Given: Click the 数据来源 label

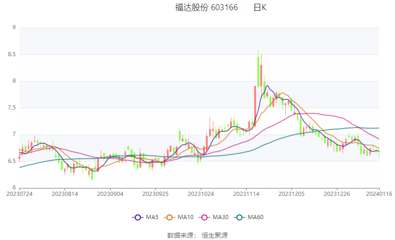Looking at the screenshot, I should click(180, 235).
